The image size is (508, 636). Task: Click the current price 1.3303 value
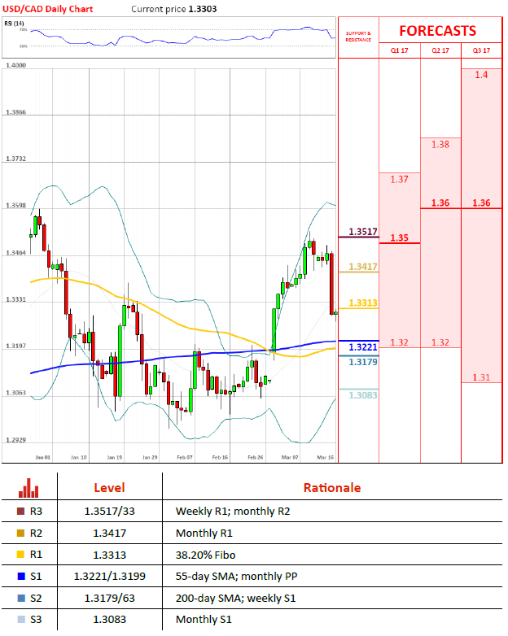click(x=203, y=9)
